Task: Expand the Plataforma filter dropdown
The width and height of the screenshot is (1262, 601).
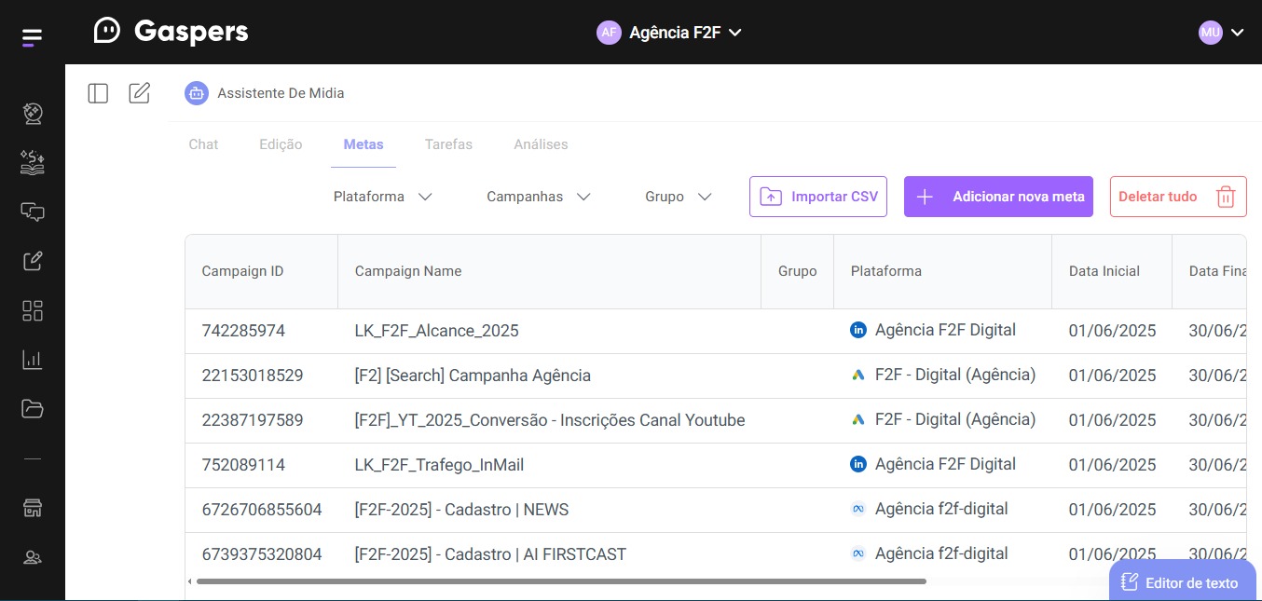Action: point(382,197)
